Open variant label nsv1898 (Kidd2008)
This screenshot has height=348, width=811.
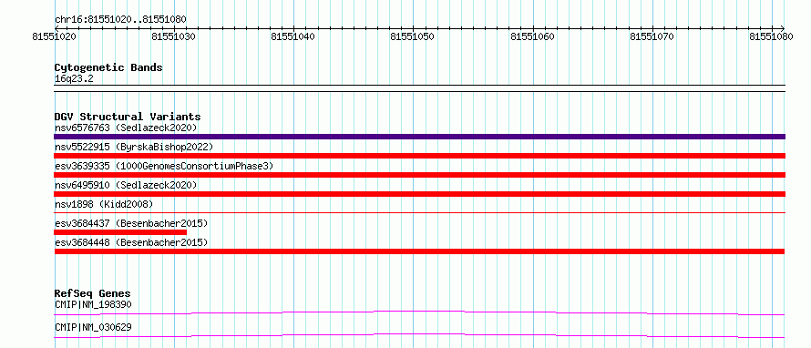tap(104, 204)
